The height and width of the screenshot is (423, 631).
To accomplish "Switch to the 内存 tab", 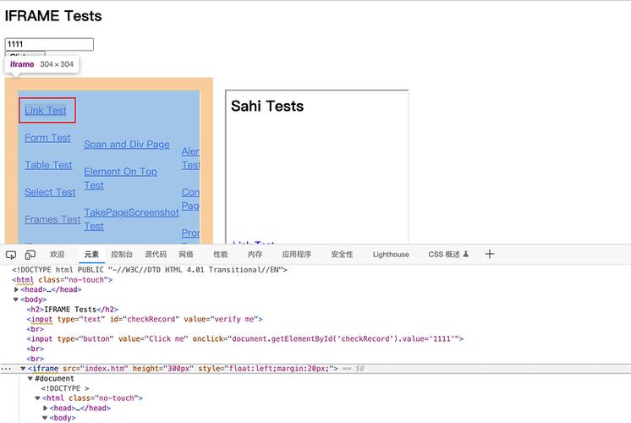I will [x=255, y=255].
